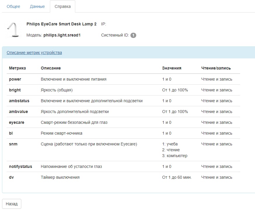
Task: Click the system ID badge showing 1
Action: pyautogui.click(x=133, y=35)
